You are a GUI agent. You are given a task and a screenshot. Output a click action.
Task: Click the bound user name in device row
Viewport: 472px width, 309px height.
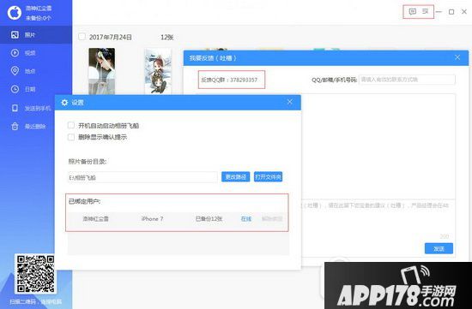click(96, 219)
